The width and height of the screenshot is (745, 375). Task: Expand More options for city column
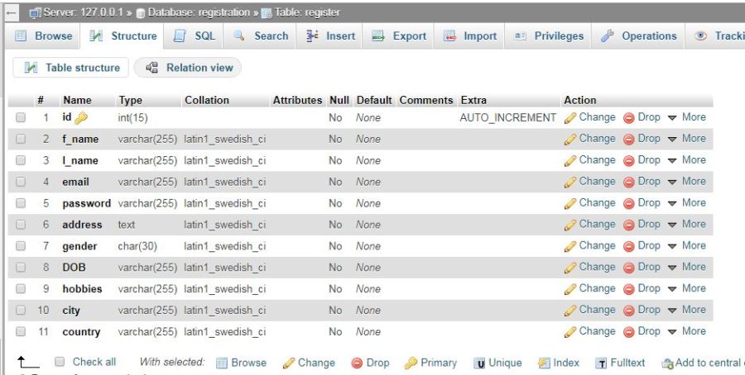[687, 310]
